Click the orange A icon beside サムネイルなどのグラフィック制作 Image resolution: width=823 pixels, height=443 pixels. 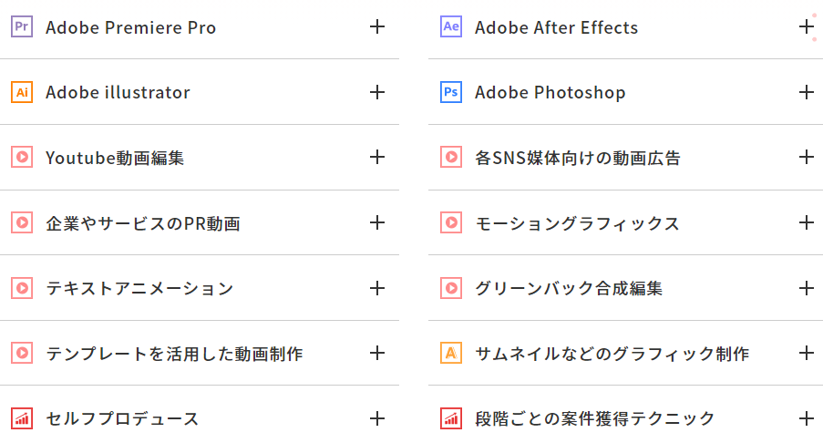click(x=451, y=353)
